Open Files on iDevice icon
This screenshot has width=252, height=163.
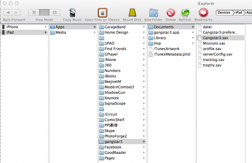[102, 13]
